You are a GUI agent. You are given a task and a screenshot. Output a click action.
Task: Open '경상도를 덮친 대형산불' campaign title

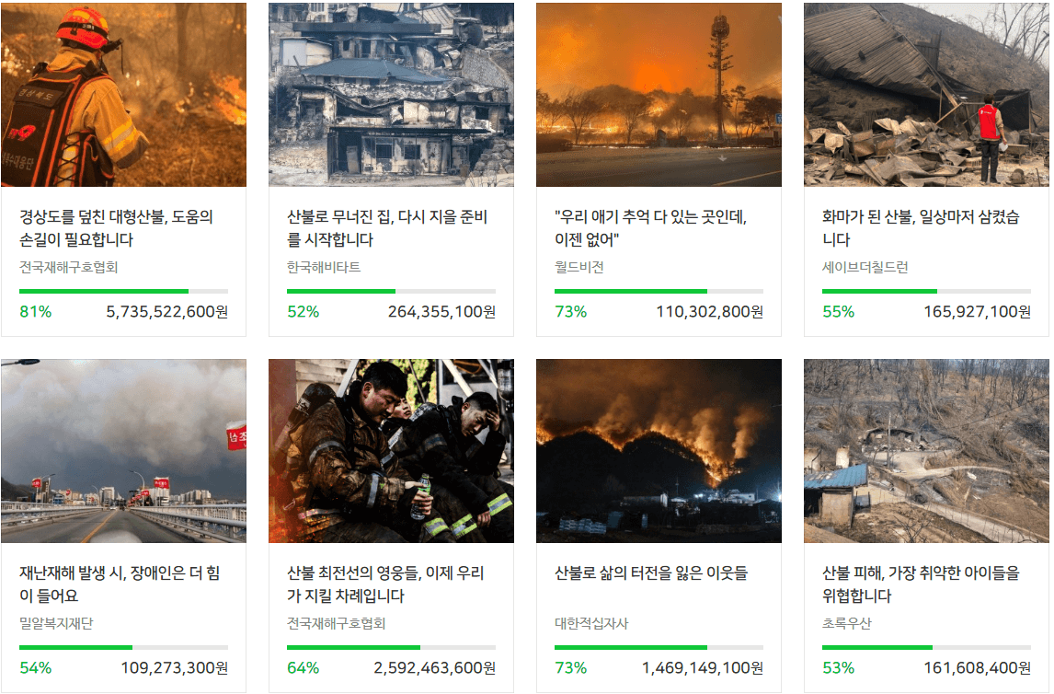coord(116,228)
